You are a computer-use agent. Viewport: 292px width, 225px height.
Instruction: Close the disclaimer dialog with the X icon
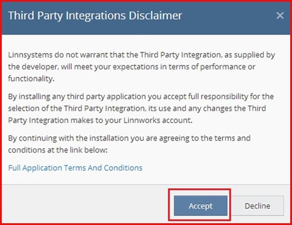click(280, 15)
